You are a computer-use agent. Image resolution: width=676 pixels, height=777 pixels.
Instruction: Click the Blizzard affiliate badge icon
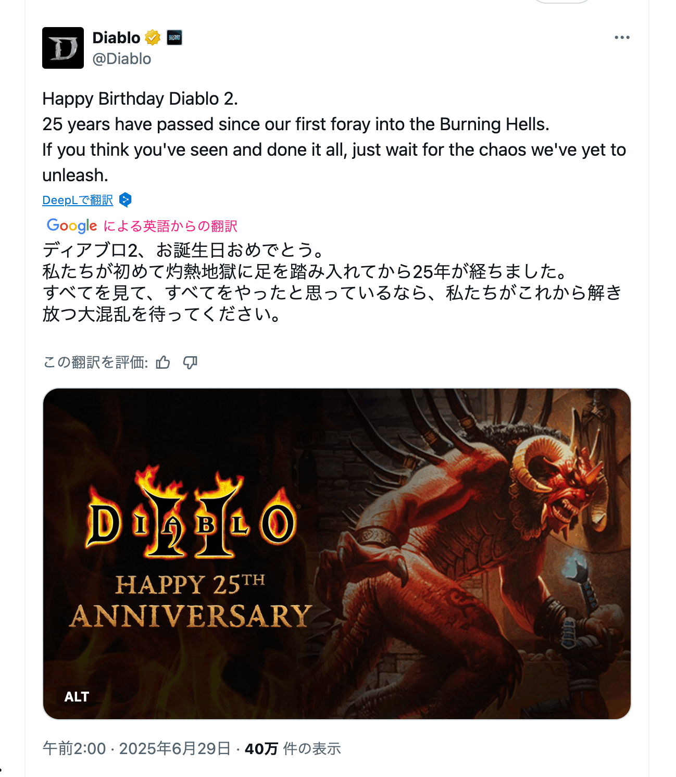pyautogui.click(x=174, y=37)
